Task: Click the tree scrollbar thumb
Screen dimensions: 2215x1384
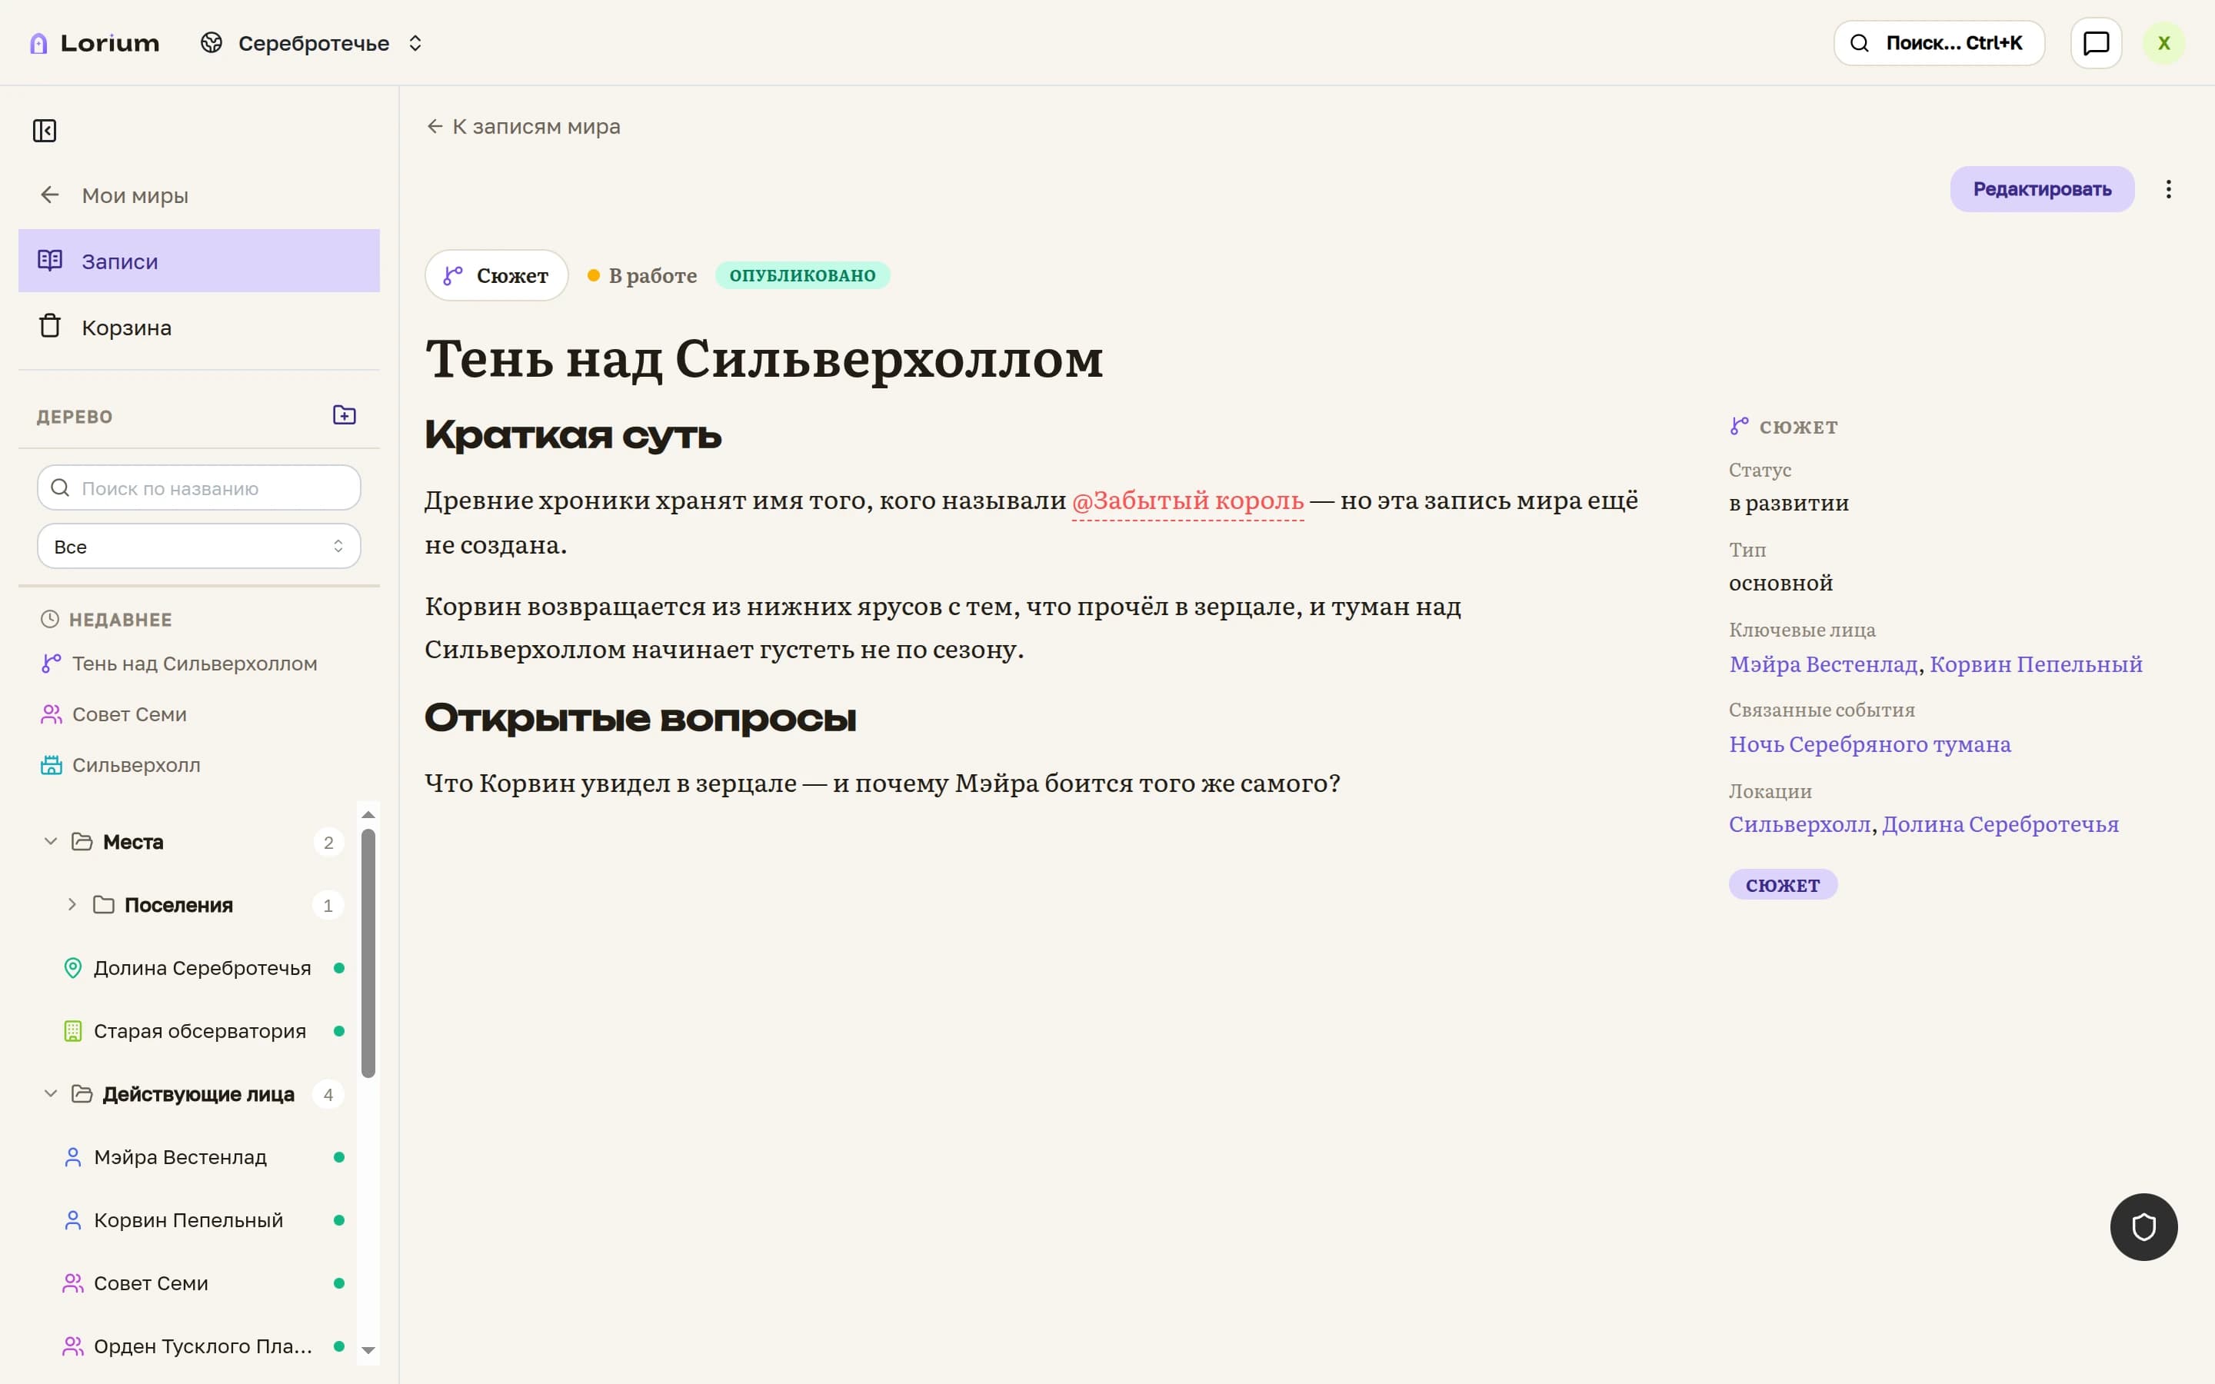Action: [368, 953]
